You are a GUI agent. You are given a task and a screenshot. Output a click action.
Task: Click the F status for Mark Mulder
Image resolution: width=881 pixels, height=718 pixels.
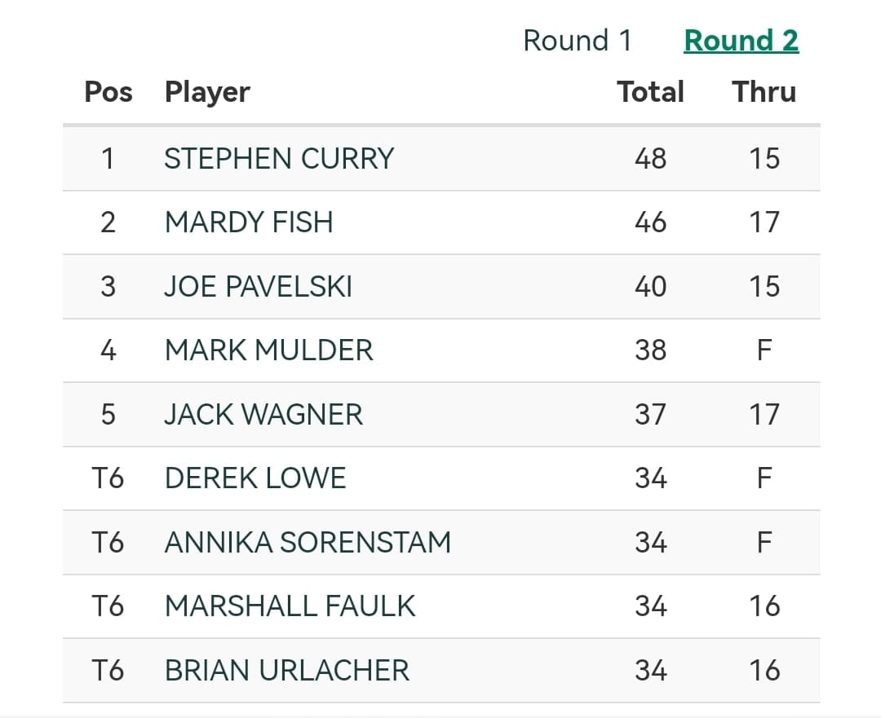[x=762, y=350]
